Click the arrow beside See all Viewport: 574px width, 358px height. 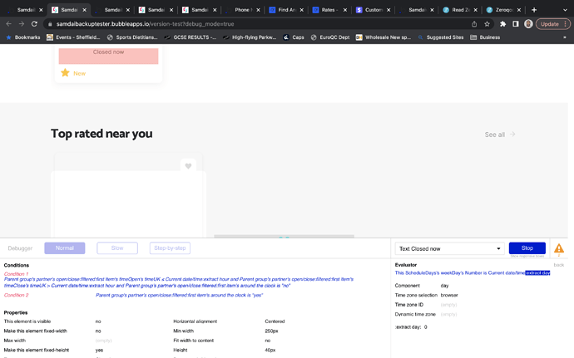(x=512, y=135)
